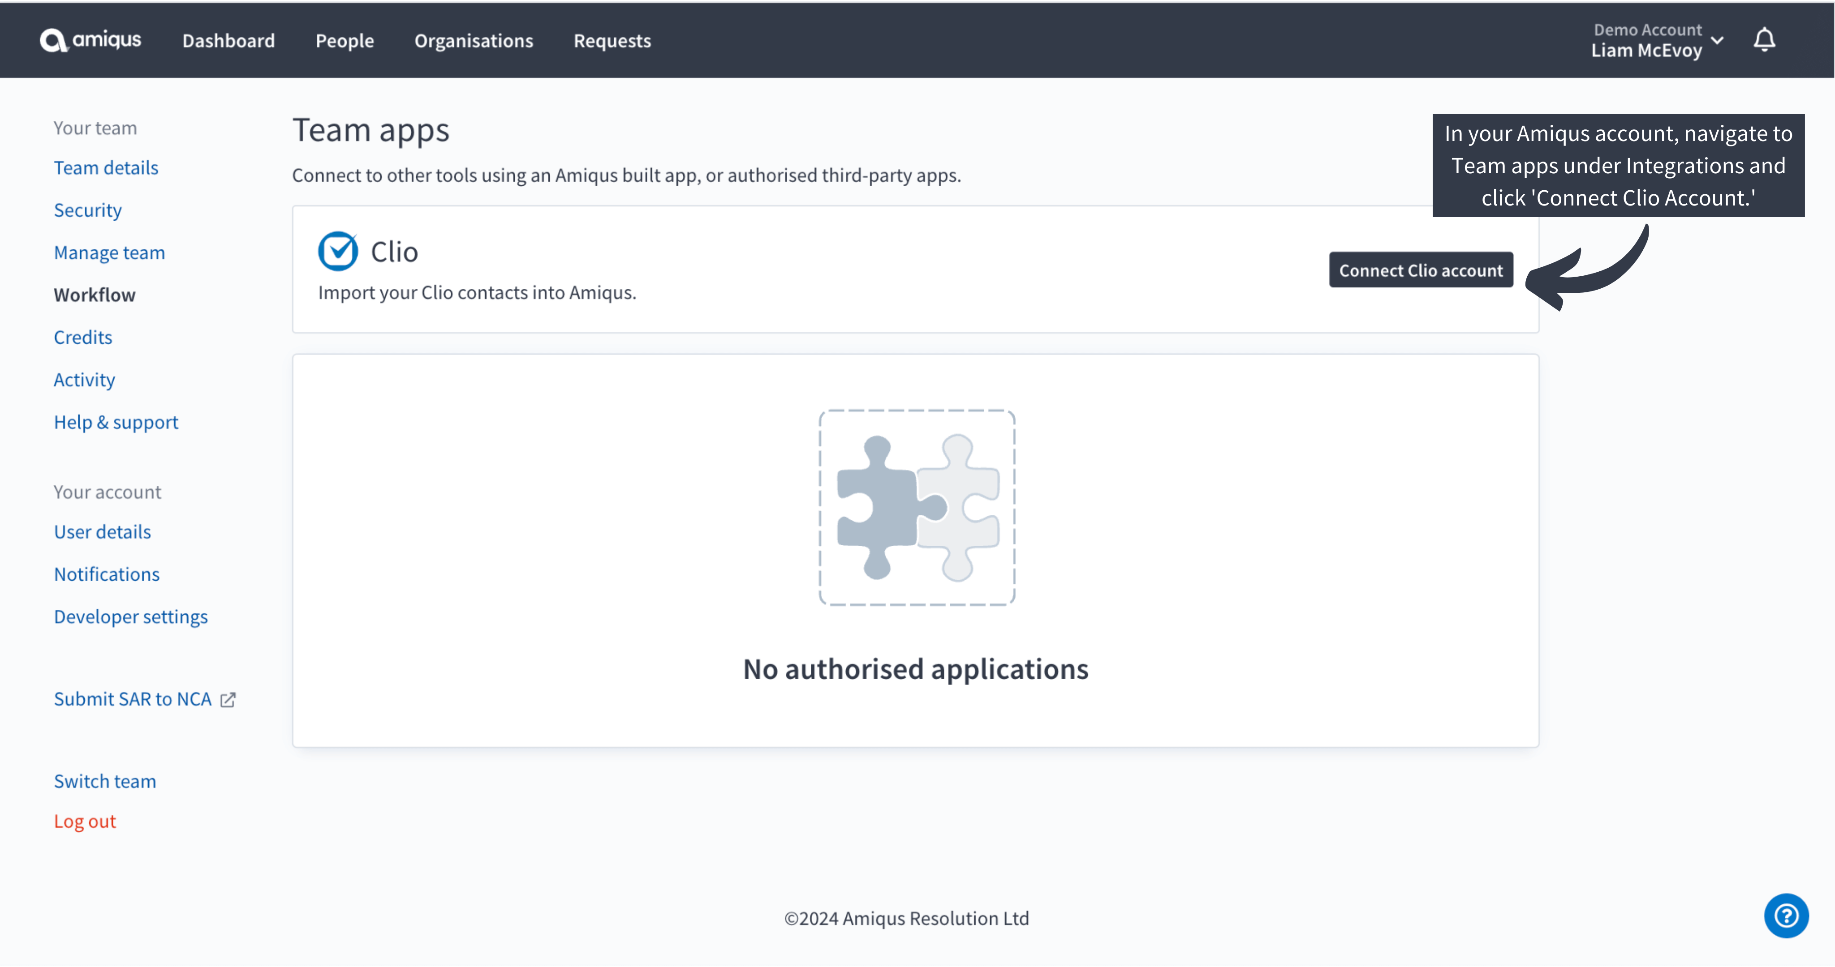
Task: Open the Manage team link
Action: [109, 253]
